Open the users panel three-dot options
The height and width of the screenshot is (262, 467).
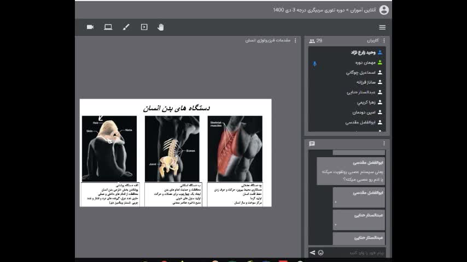384,40
